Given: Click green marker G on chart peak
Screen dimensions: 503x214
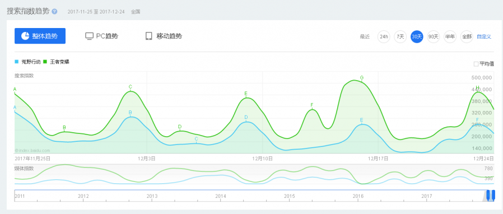Looking at the screenshot, I should tap(362, 78).
